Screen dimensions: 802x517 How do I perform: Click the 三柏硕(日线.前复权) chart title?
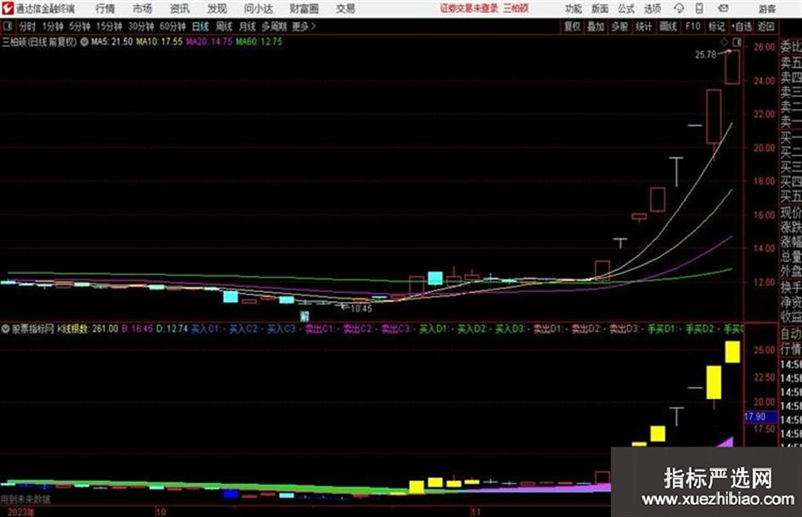pyautogui.click(x=39, y=42)
